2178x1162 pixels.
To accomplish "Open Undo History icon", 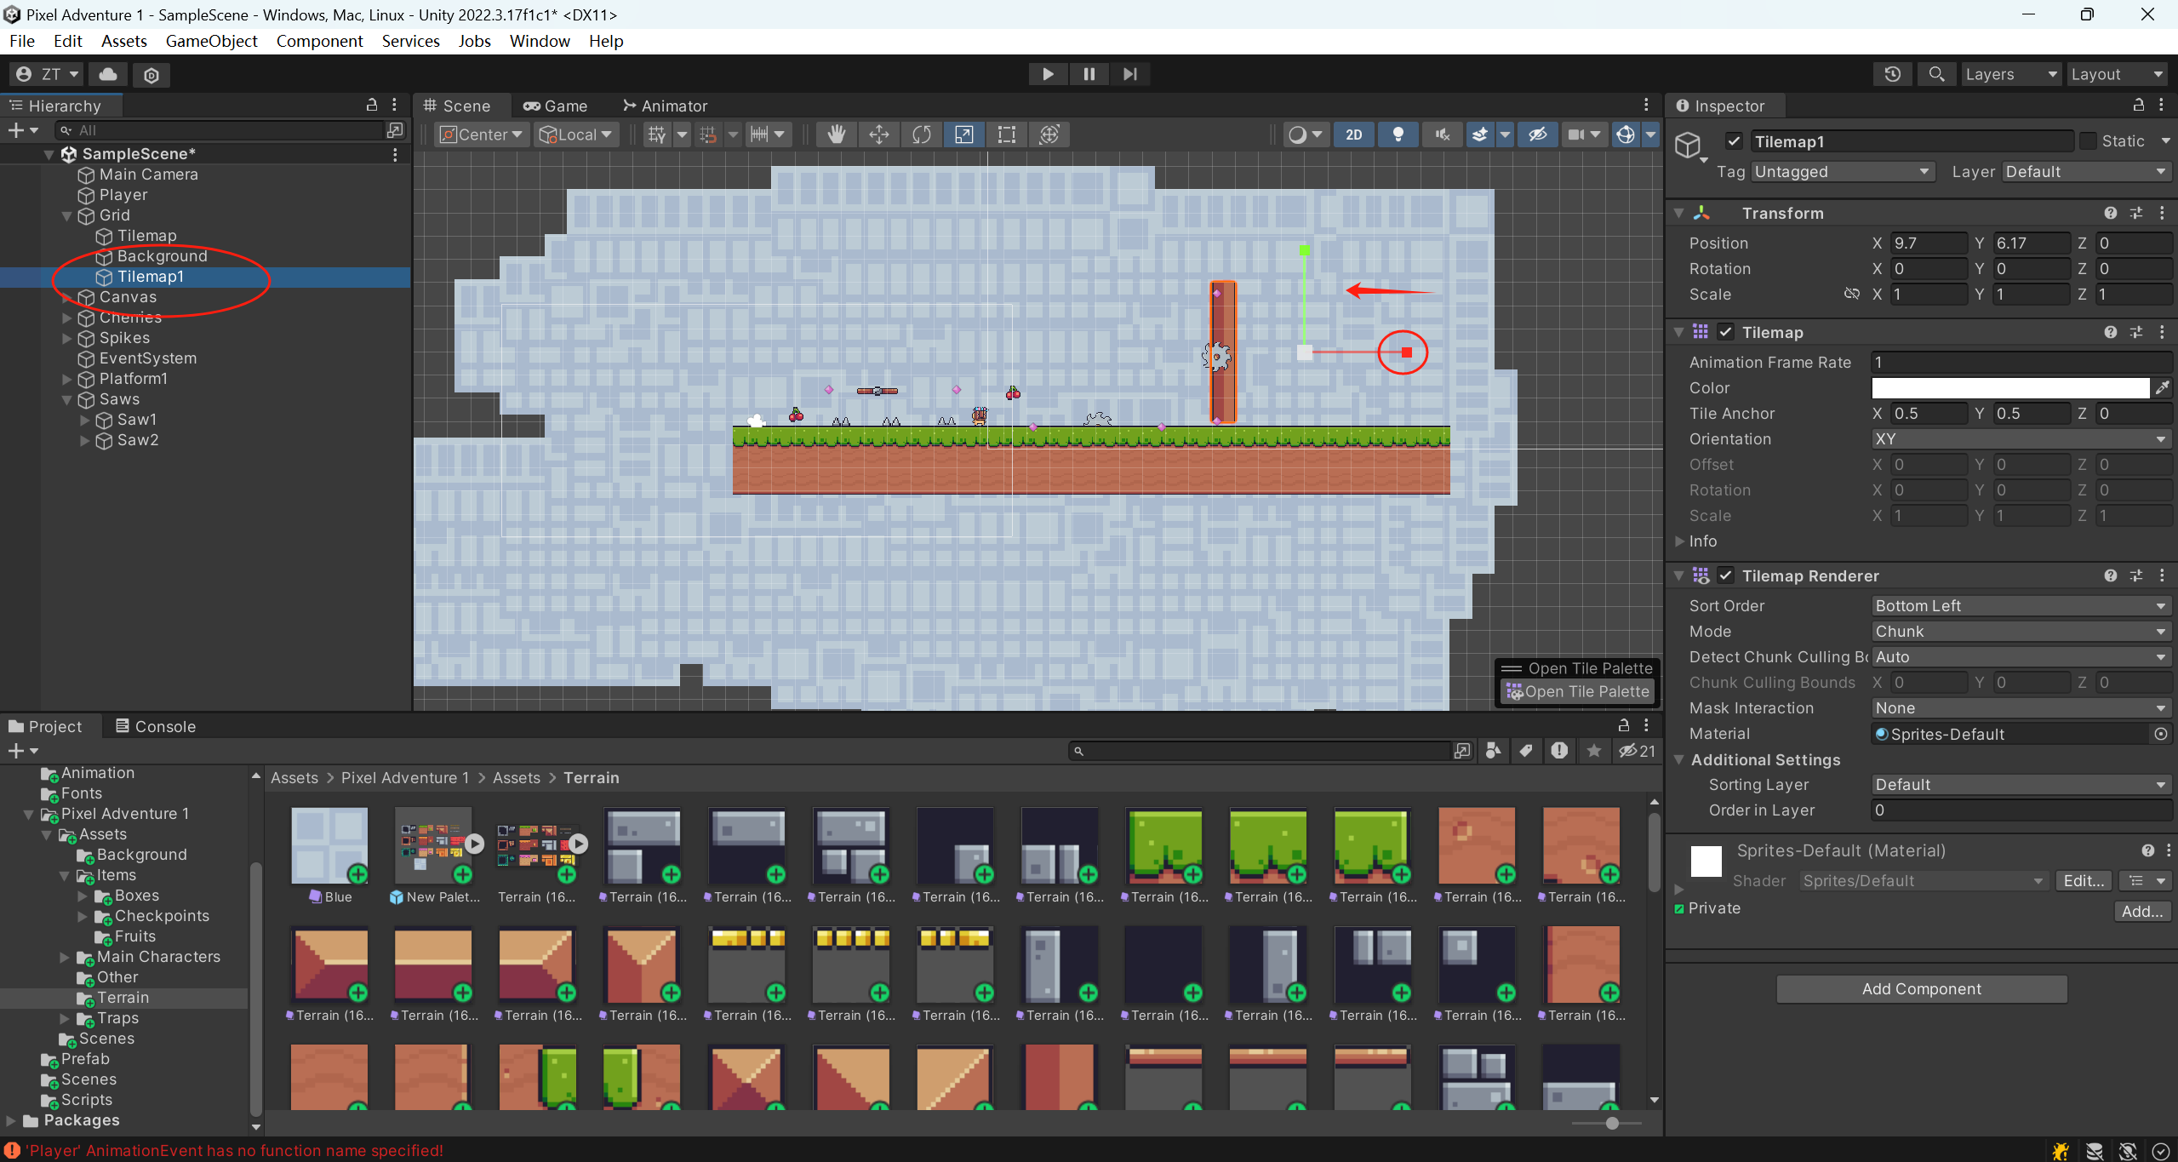I will [x=1892, y=74].
